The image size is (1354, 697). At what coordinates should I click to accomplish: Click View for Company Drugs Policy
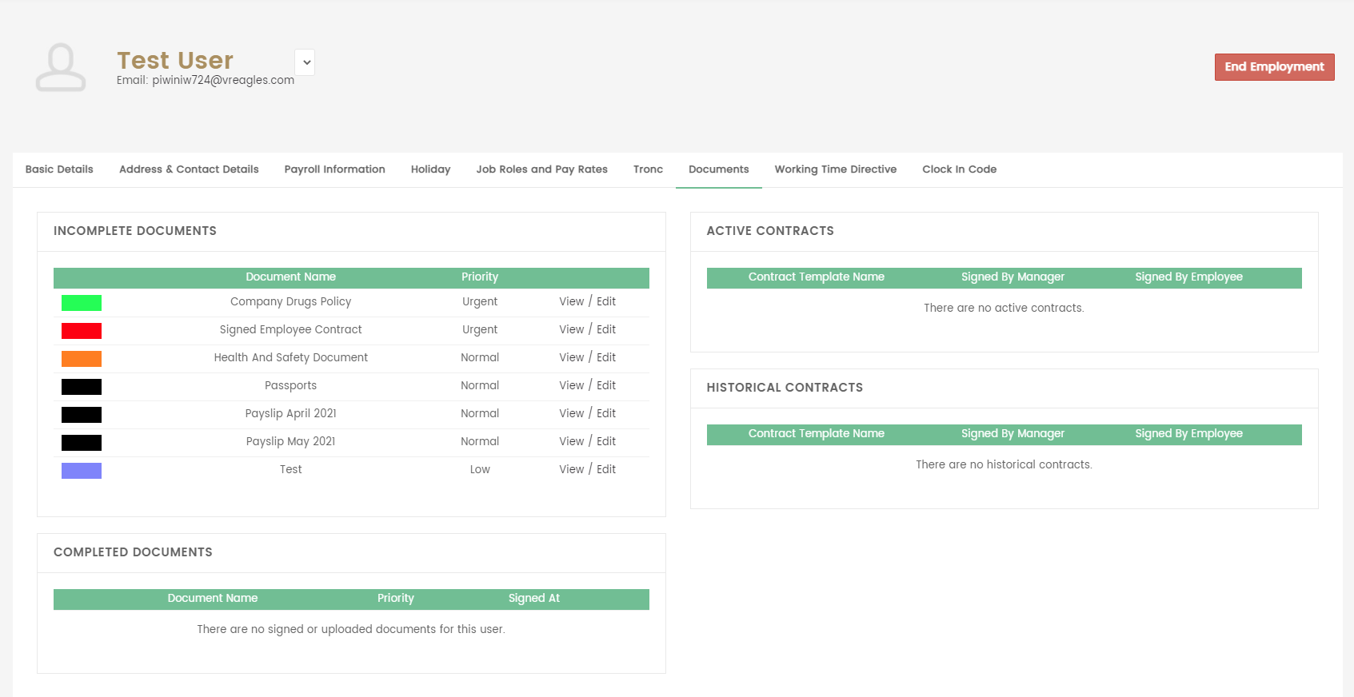point(571,301)
